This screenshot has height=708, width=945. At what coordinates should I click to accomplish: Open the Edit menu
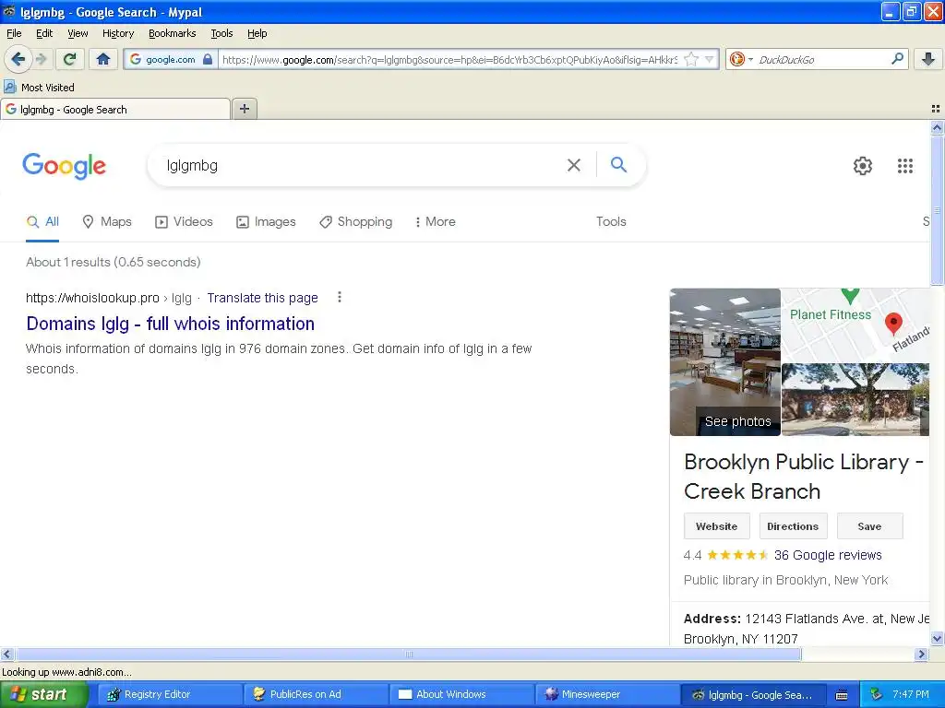coord(44,33)
